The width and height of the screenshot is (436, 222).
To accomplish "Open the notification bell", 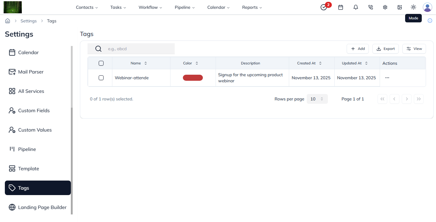I will 356,7.
